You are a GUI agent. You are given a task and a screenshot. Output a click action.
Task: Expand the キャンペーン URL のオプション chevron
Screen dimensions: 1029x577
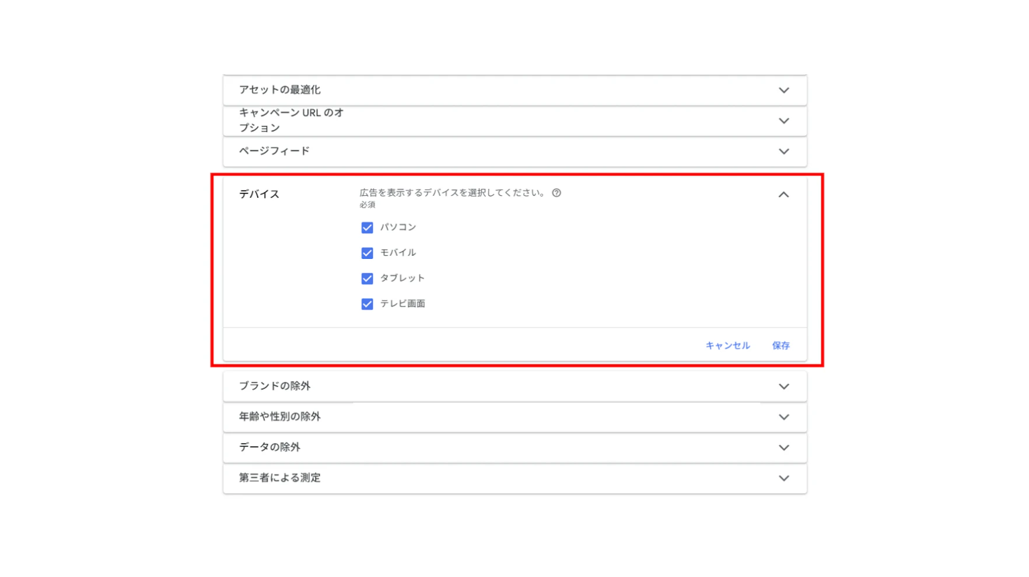[x=784, y=121]
